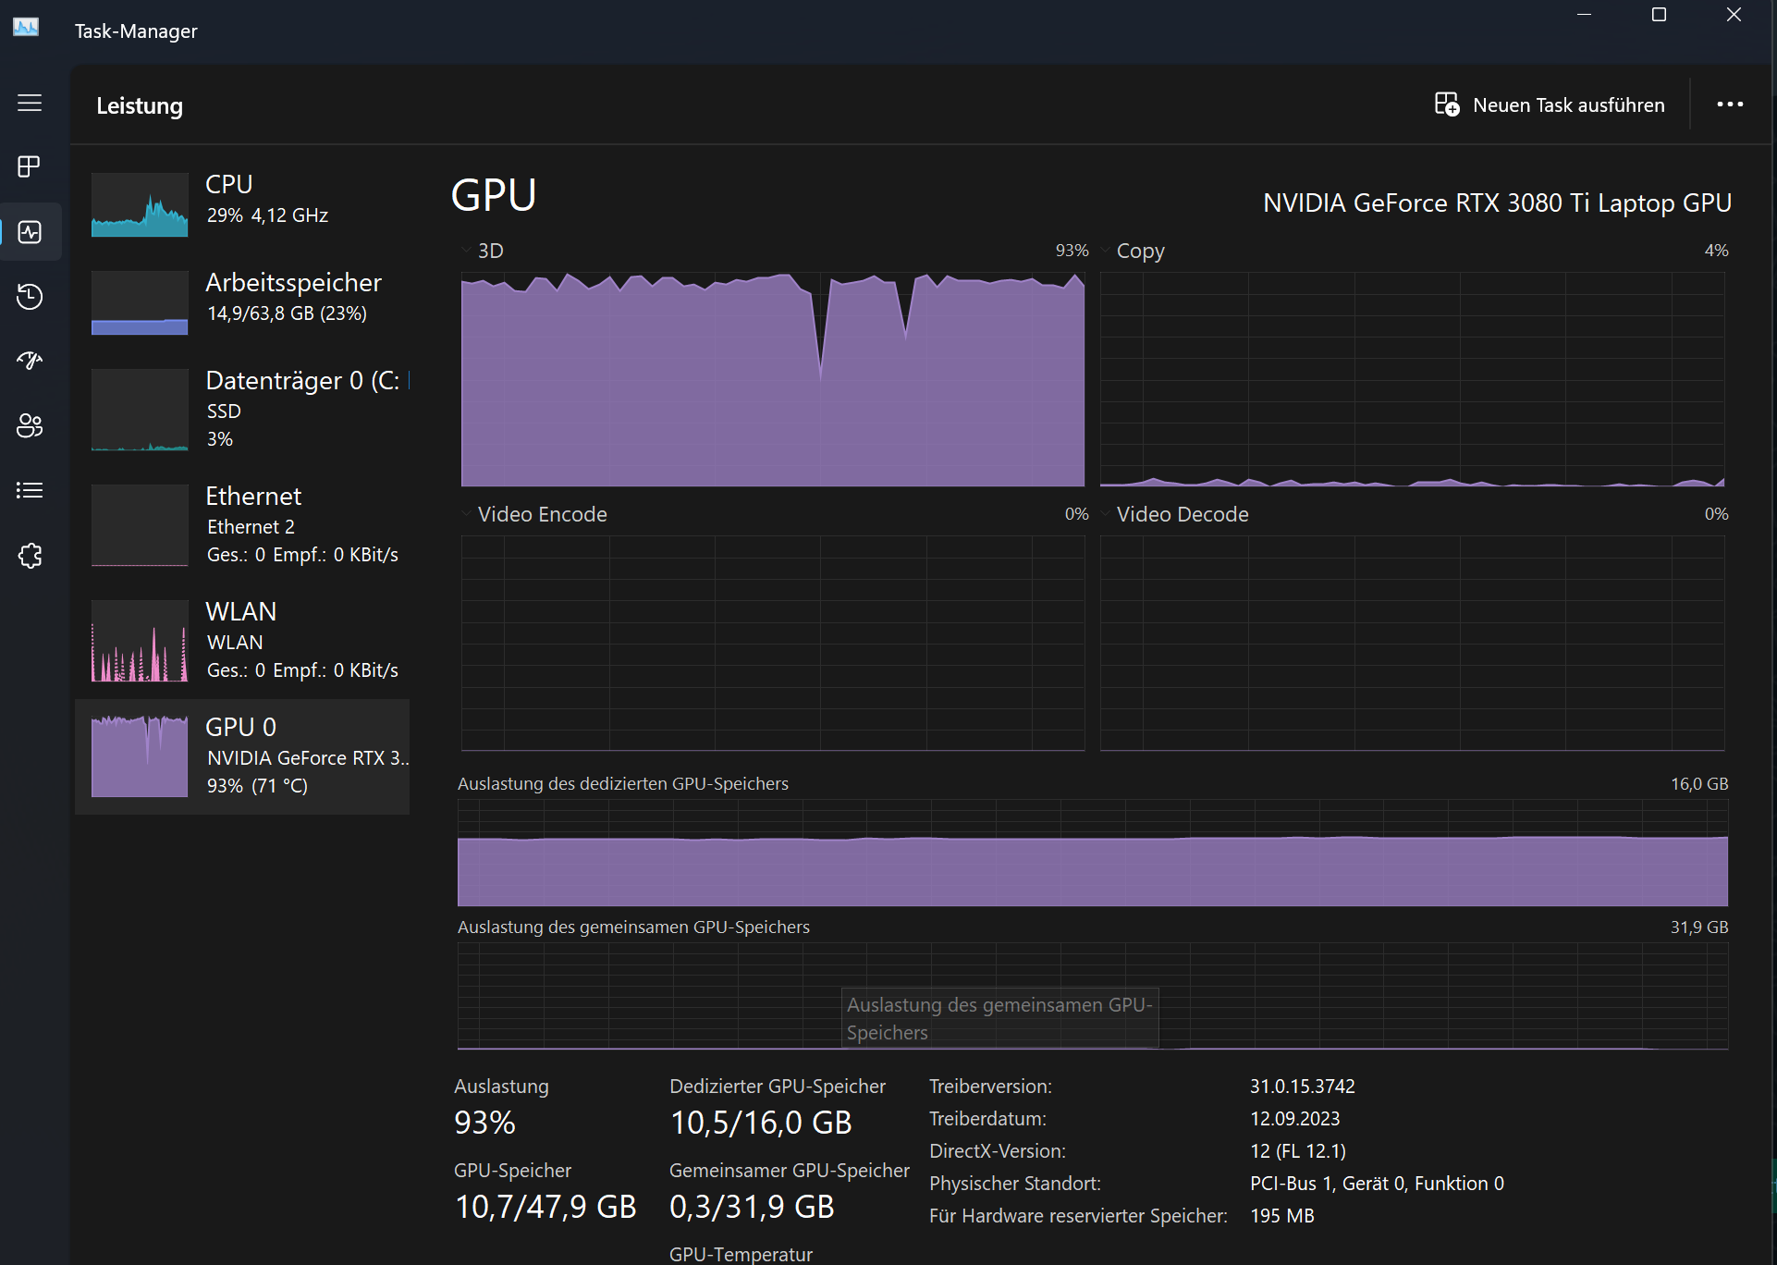Image resolution: width=1777 pixels, height=1265 pixels.
Task: Click Neuen Task ausführen button
Action: 1550,104
